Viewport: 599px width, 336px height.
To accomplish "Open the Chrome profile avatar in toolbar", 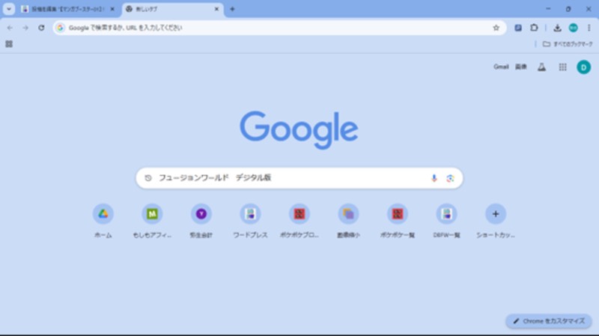I will click(x=573, y=28).
